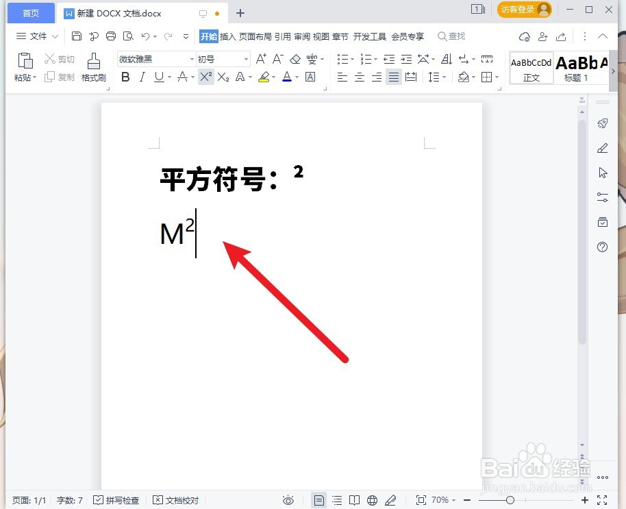Open the 文件 menu
The height and width of the screenshot is (509, 626).
pyautogui.click(x=38, y=36)
